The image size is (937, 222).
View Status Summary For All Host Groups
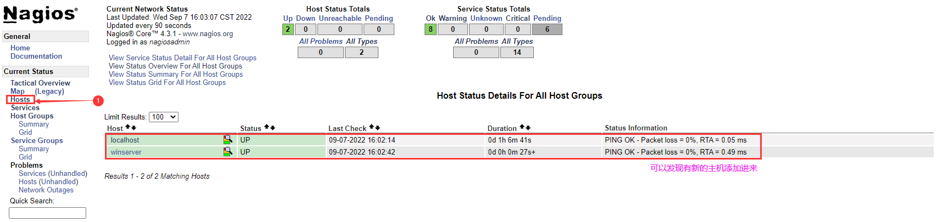[176, 74]
